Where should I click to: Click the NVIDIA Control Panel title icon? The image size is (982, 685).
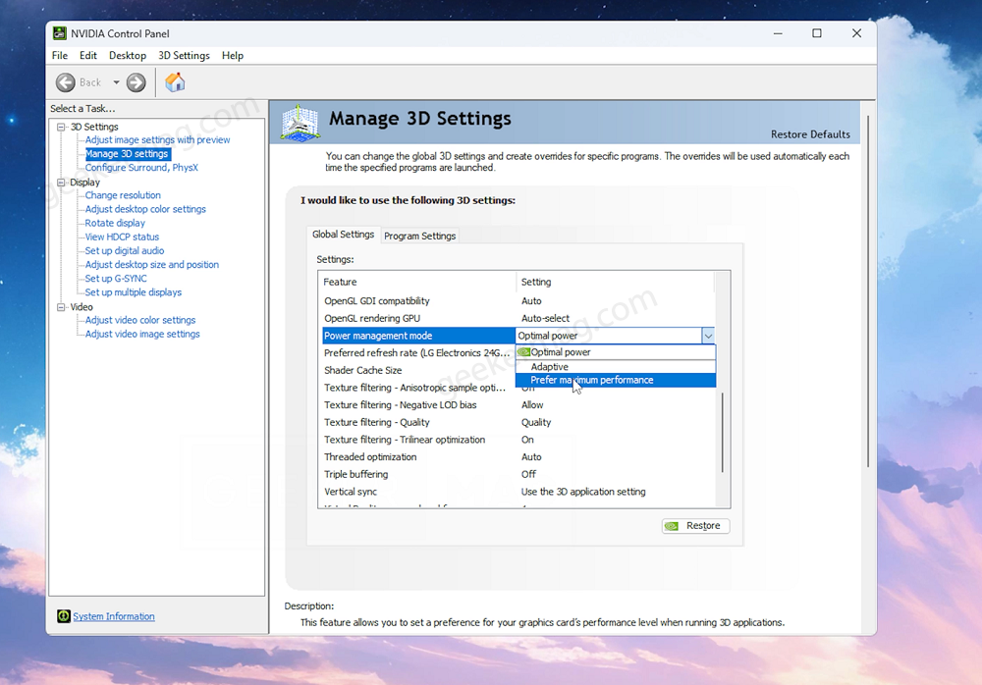60,33
